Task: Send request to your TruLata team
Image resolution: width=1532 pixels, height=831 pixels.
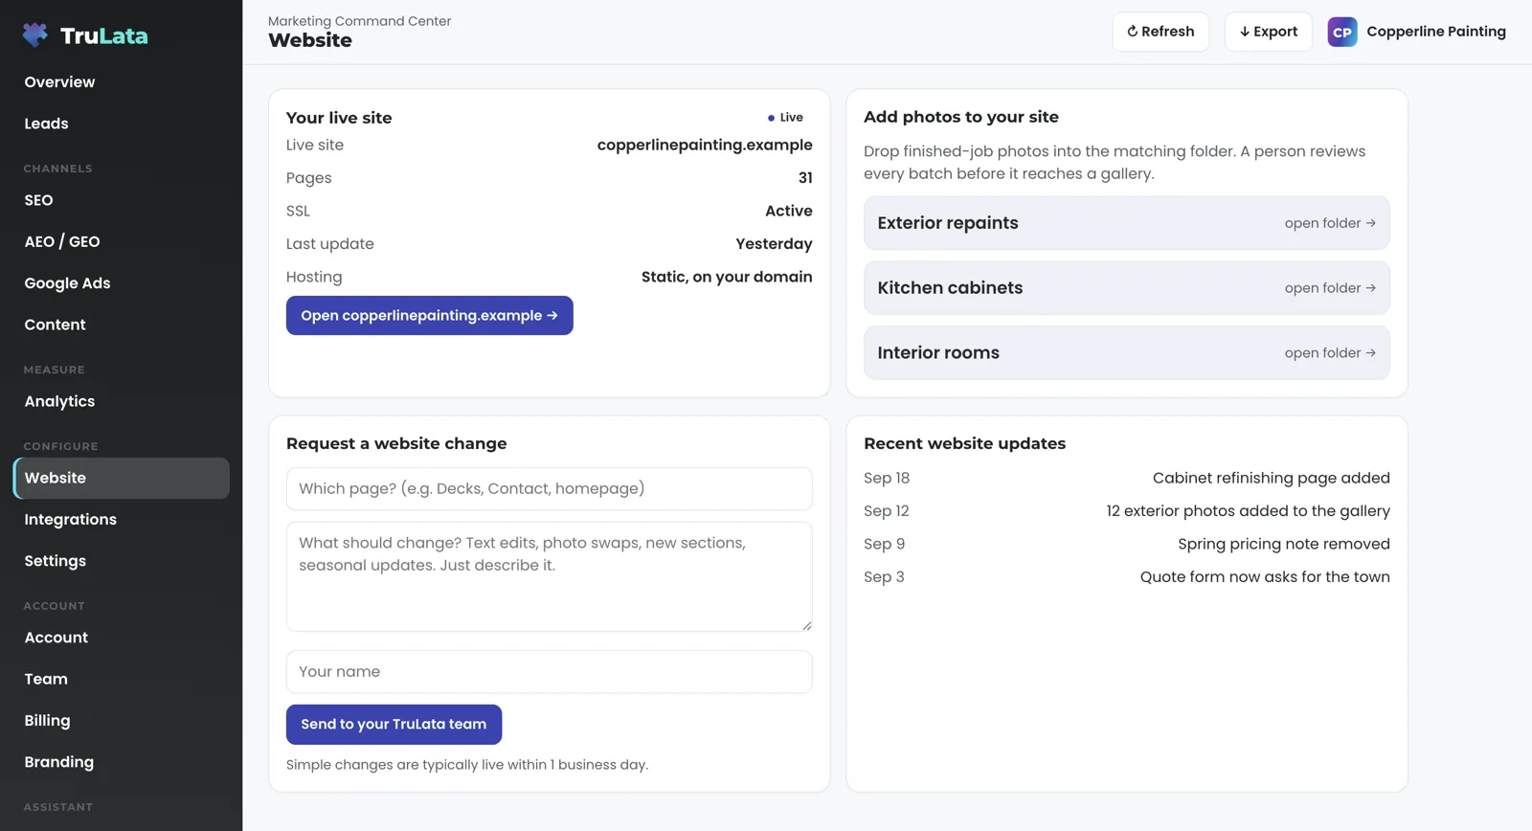Action: coord(394,725)
